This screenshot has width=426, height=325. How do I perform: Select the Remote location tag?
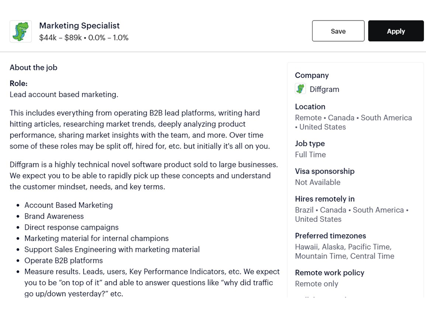point(308,118)
